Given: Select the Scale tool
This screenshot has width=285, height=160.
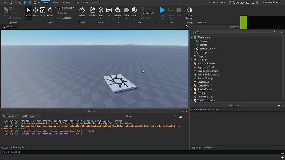Looking at the screenshot, I should coord(43,12).
